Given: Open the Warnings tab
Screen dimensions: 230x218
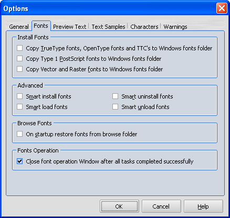Looking at the screenshot, I should tap(175, 27).
